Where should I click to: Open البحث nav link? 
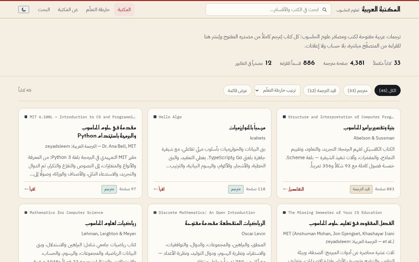coord(44,9)
